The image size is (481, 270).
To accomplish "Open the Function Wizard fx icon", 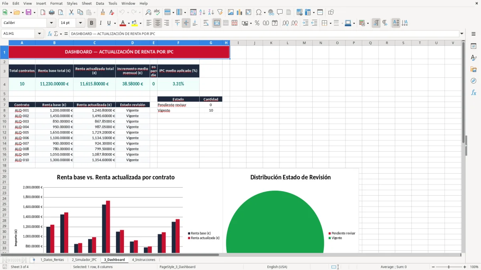I will (x=50, y=34).
